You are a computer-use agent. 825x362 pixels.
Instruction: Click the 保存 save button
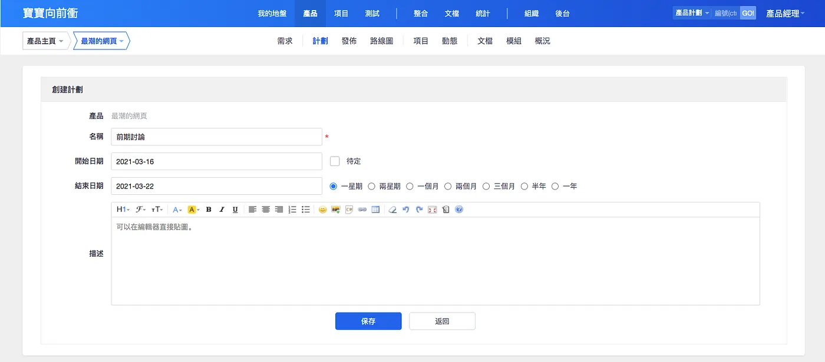coord(368,321)
